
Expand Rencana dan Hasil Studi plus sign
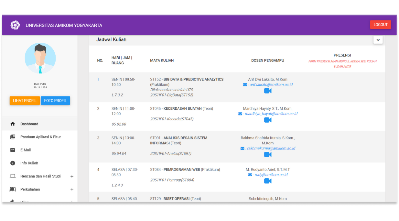(72, 176)
